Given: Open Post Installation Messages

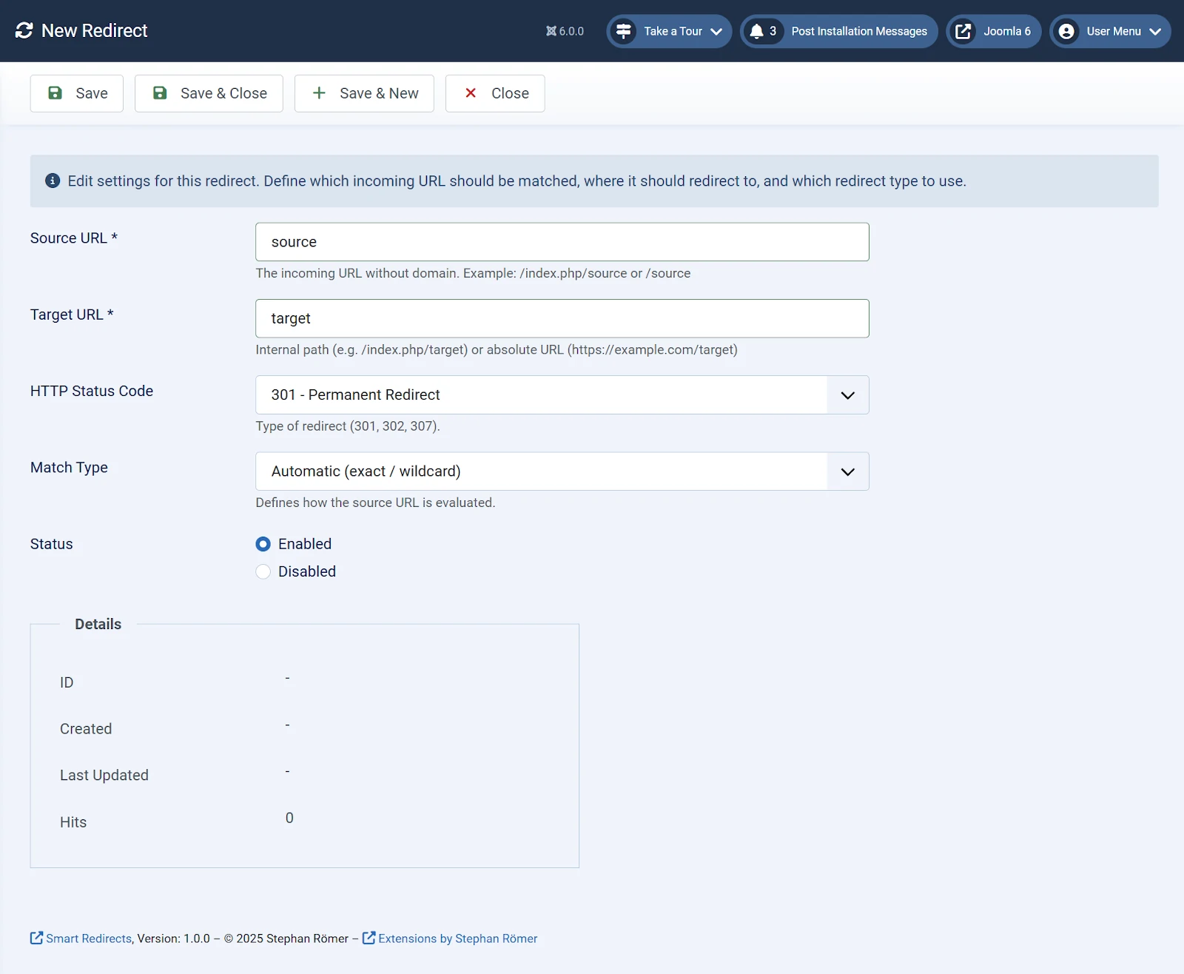Looking at the screenshot, I should [858, 31].
